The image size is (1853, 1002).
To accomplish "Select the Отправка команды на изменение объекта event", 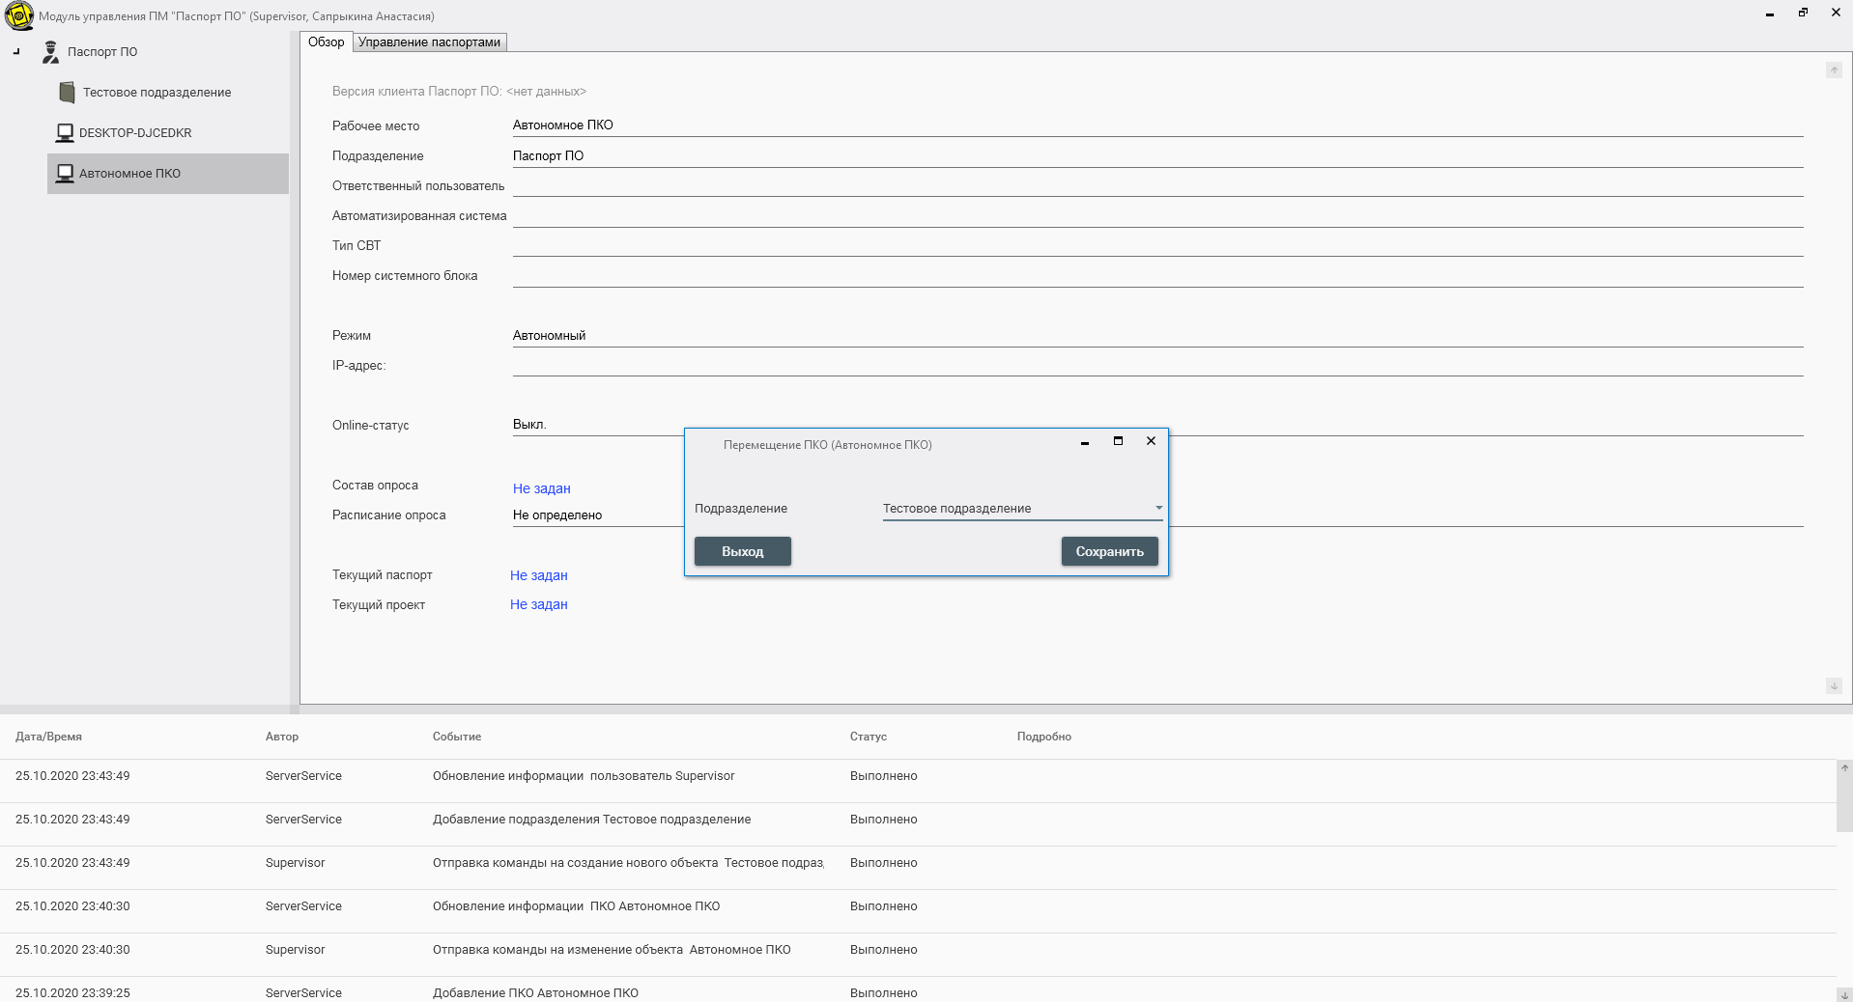I will point(918,955).
